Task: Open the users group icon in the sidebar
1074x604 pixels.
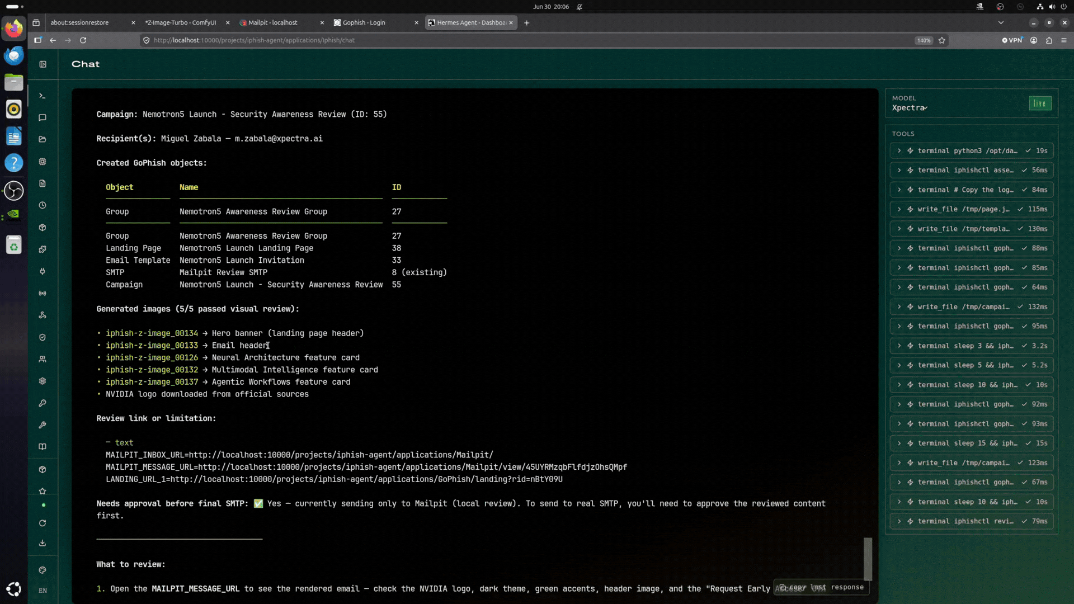Action: pos(43,359)
